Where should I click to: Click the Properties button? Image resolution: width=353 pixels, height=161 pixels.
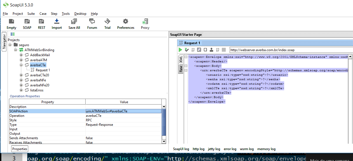coord(20,149)
